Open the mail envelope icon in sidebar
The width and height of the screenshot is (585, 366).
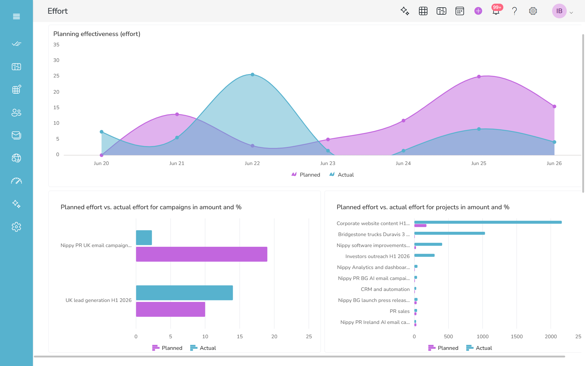(16, 135)
